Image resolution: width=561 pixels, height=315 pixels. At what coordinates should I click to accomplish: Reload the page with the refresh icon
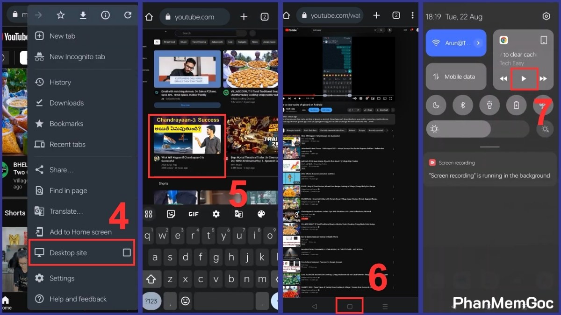[128, 15]
